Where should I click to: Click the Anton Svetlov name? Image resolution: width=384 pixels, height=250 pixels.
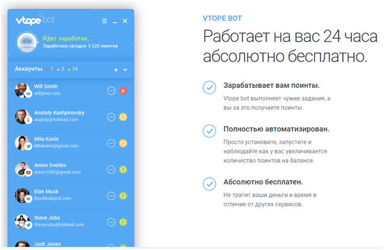pos(50,165)
